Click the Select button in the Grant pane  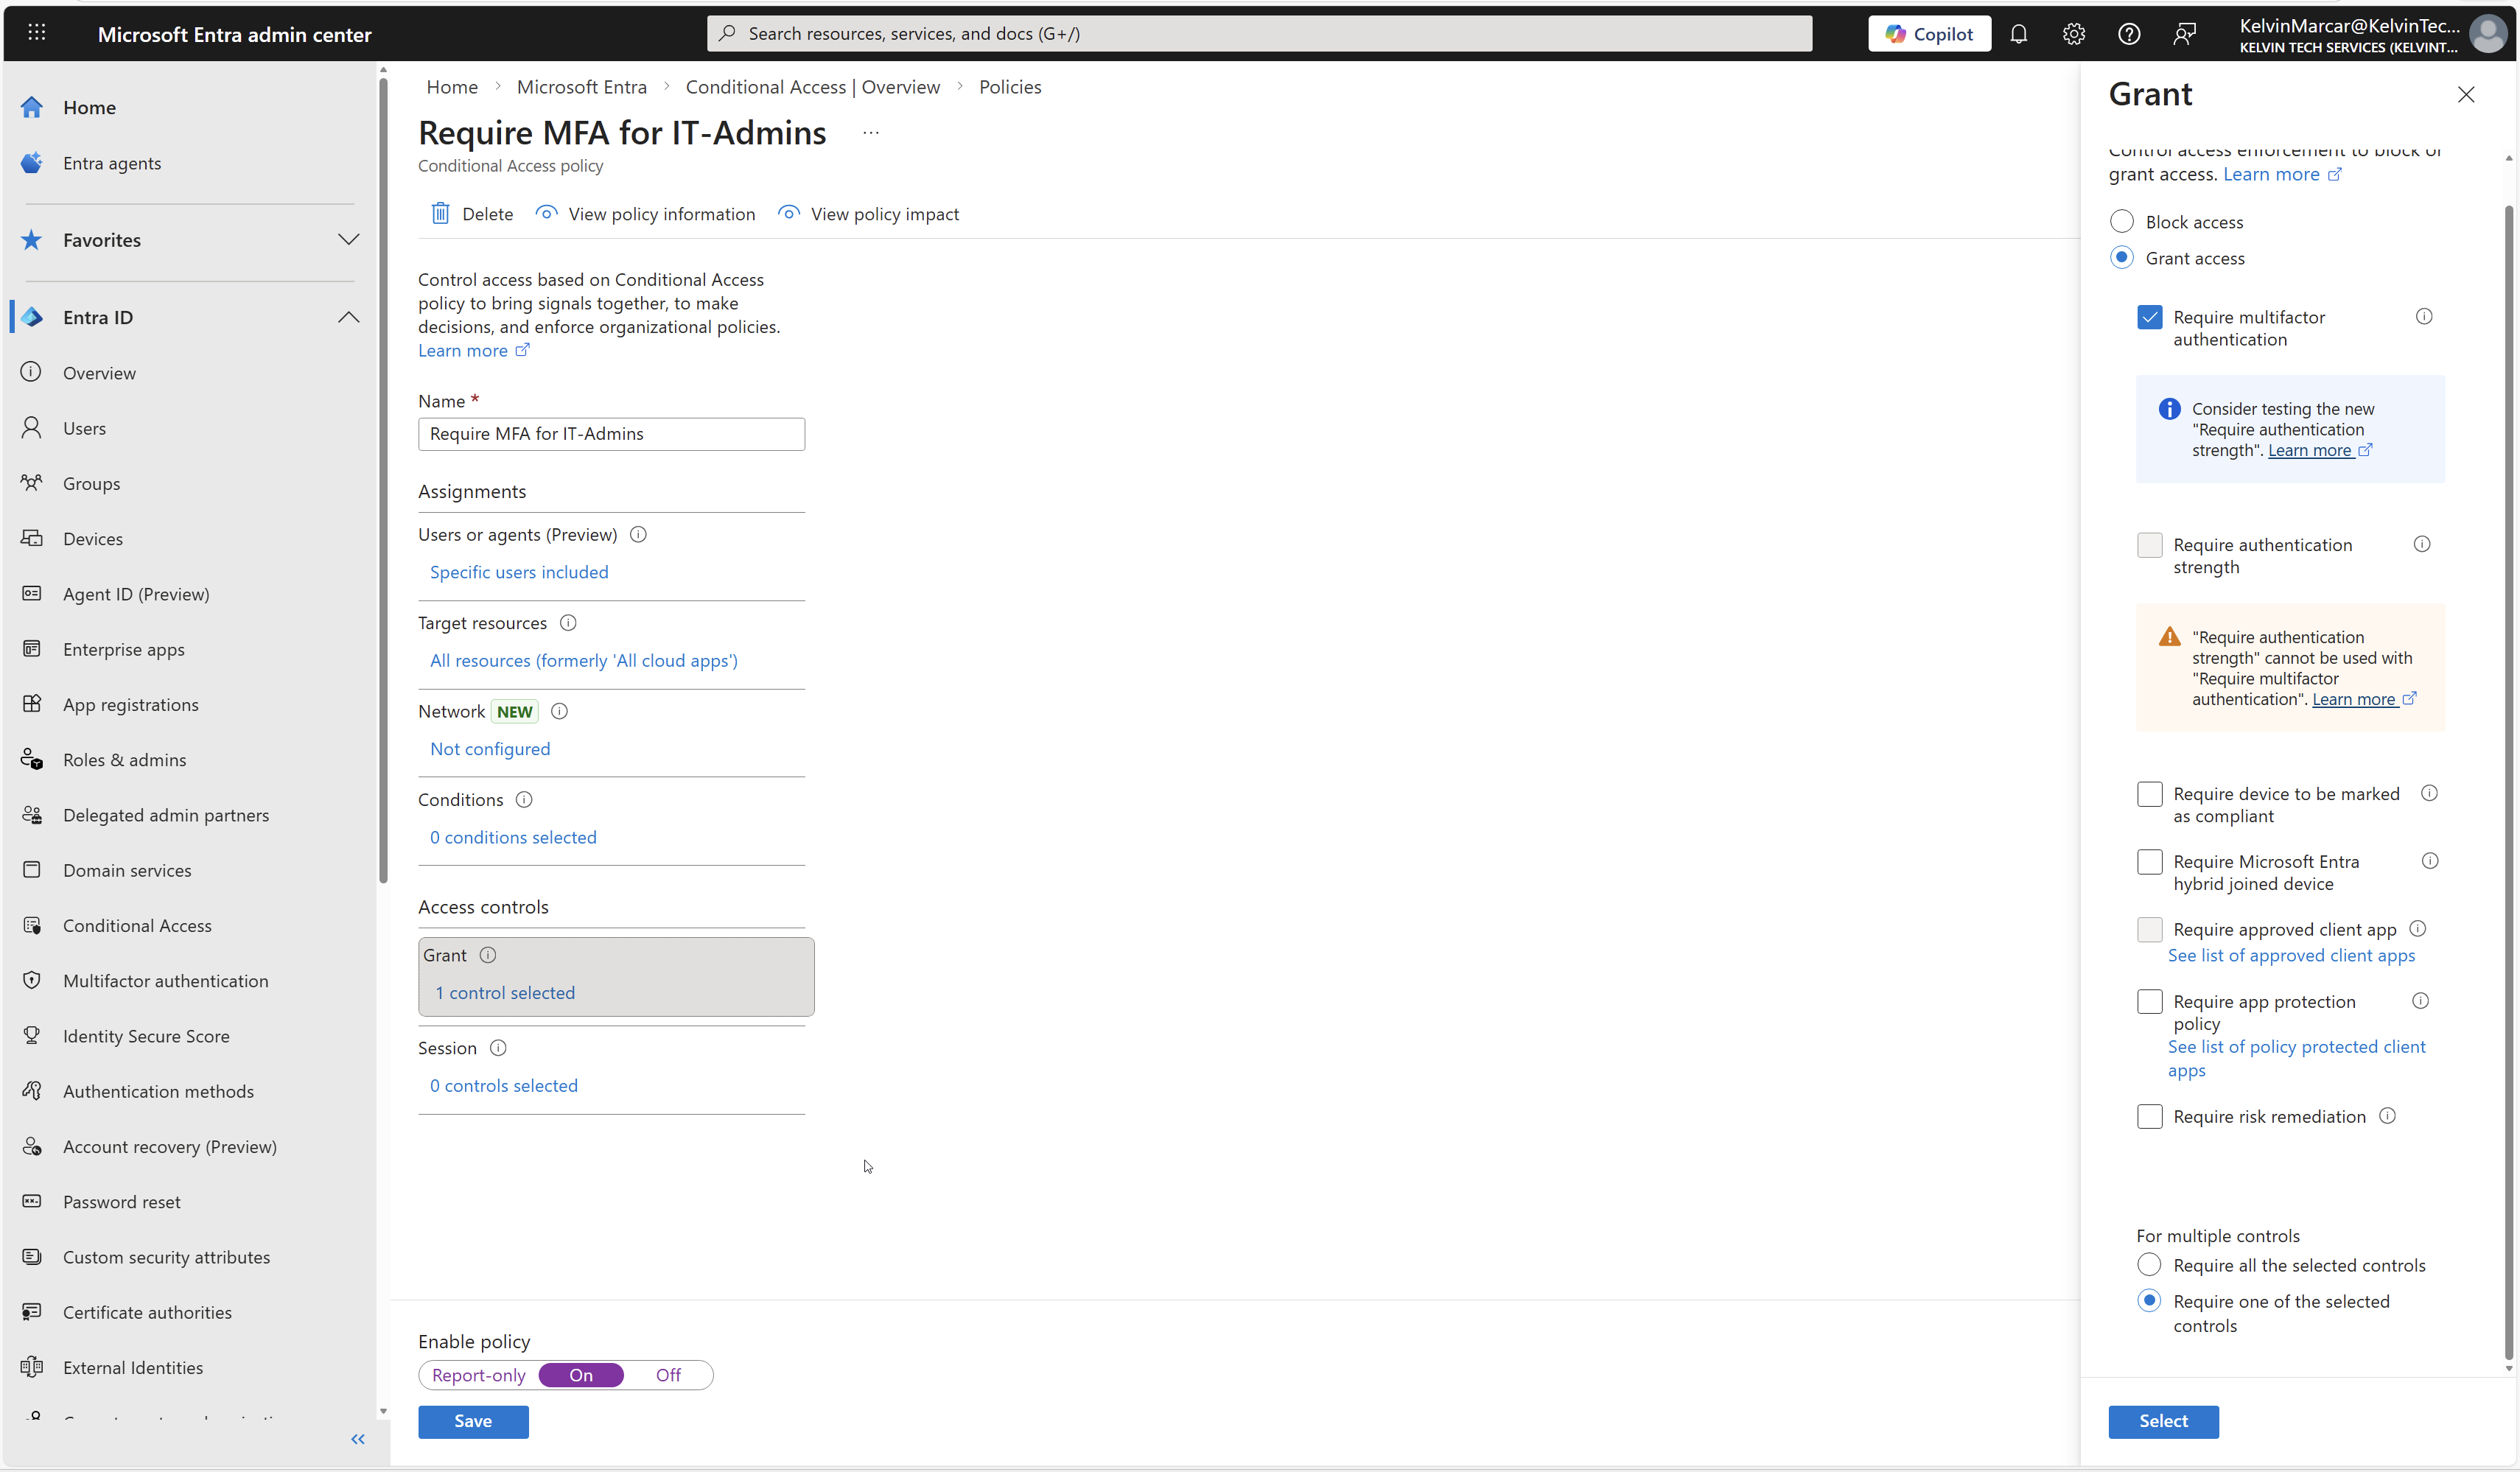tap(2162, 1421)
